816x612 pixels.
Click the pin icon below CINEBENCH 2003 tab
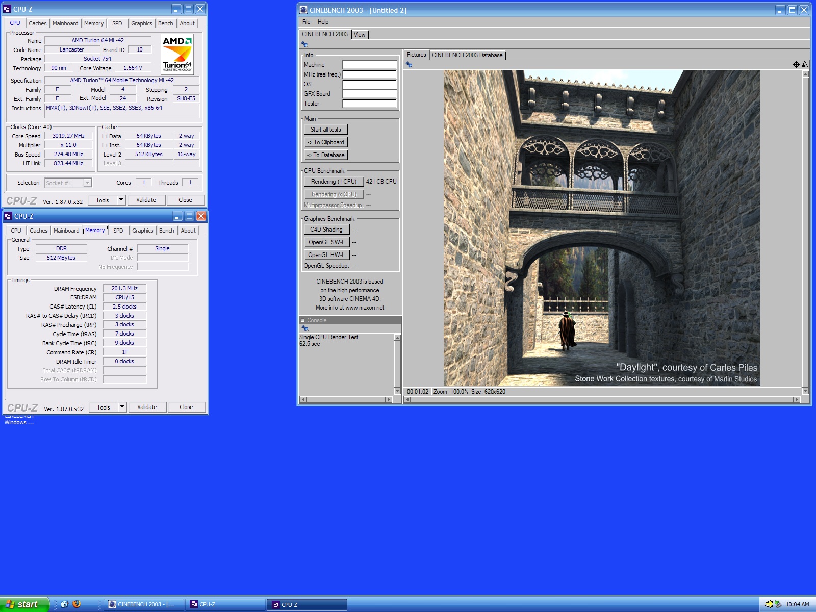click(x=304, y=44)
